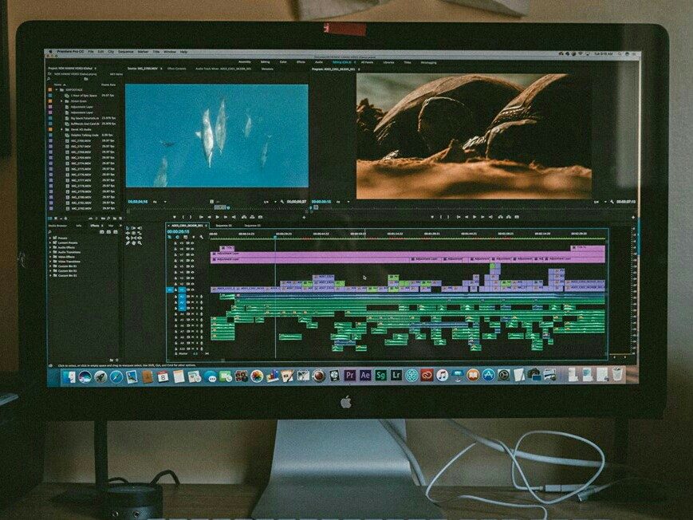Open the Trash in the Dock
693x520 pixels.
click(x=618, y=374)
